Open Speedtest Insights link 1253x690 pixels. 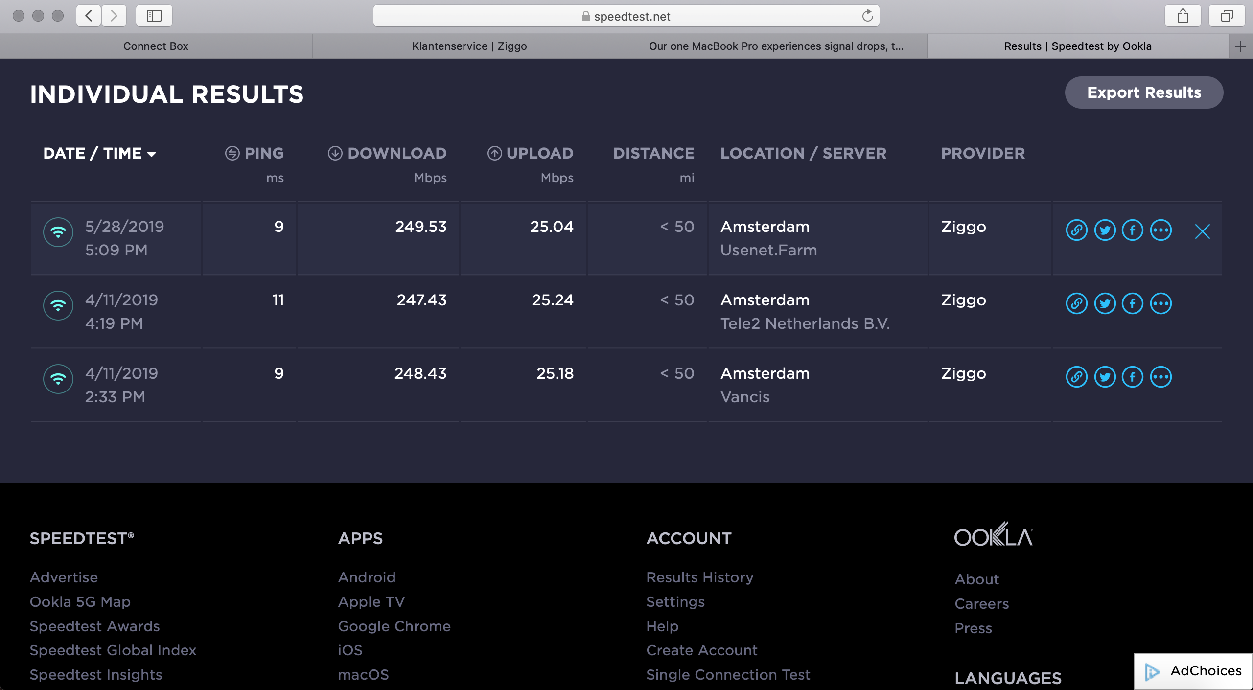96,675
